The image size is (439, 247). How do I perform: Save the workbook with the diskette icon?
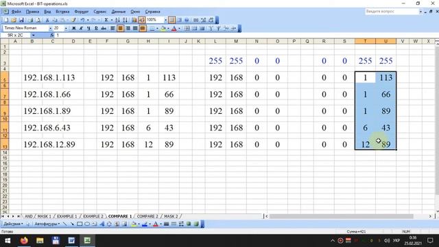click(x=21, y=20)
